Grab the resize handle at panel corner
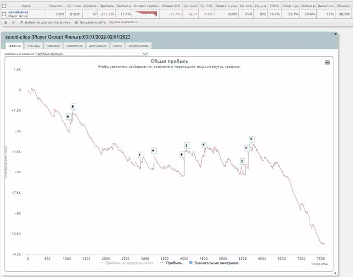Image resolution: width=353 pixels, height=277 pixels. tap(335, 273)
